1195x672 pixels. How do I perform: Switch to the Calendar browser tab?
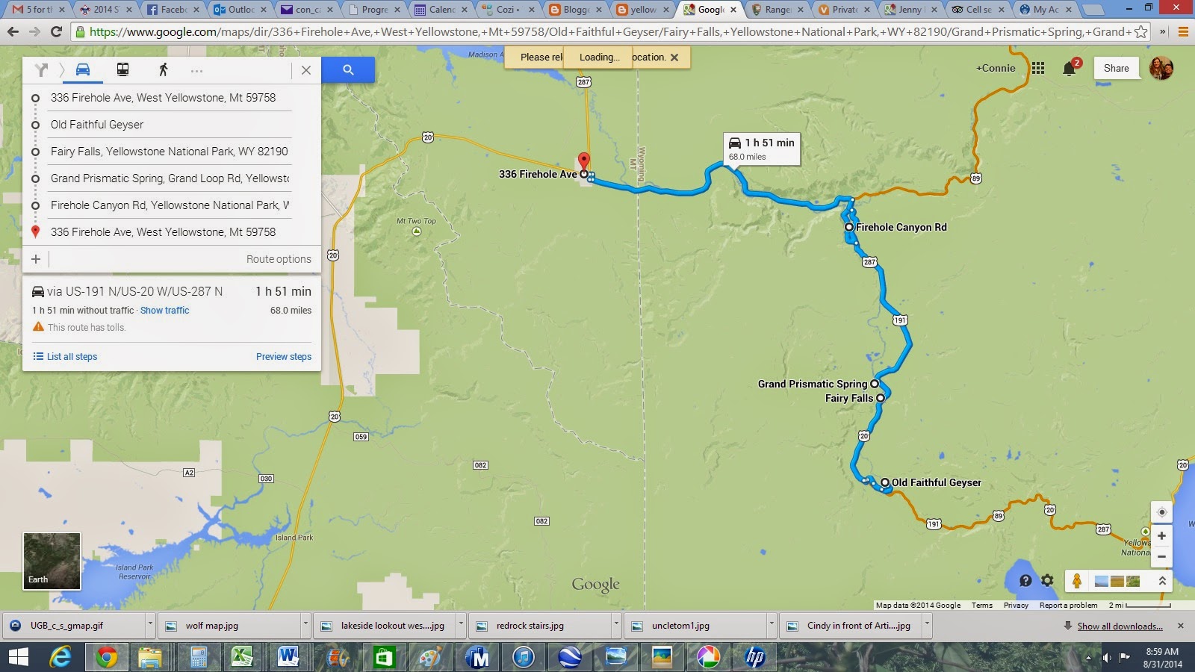pos(441,10)
